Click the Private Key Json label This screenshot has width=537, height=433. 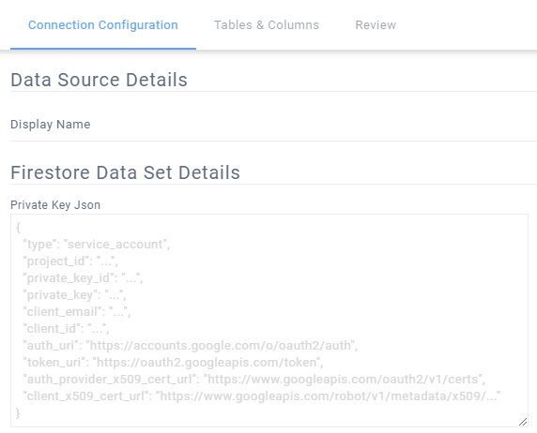[55, 205]
